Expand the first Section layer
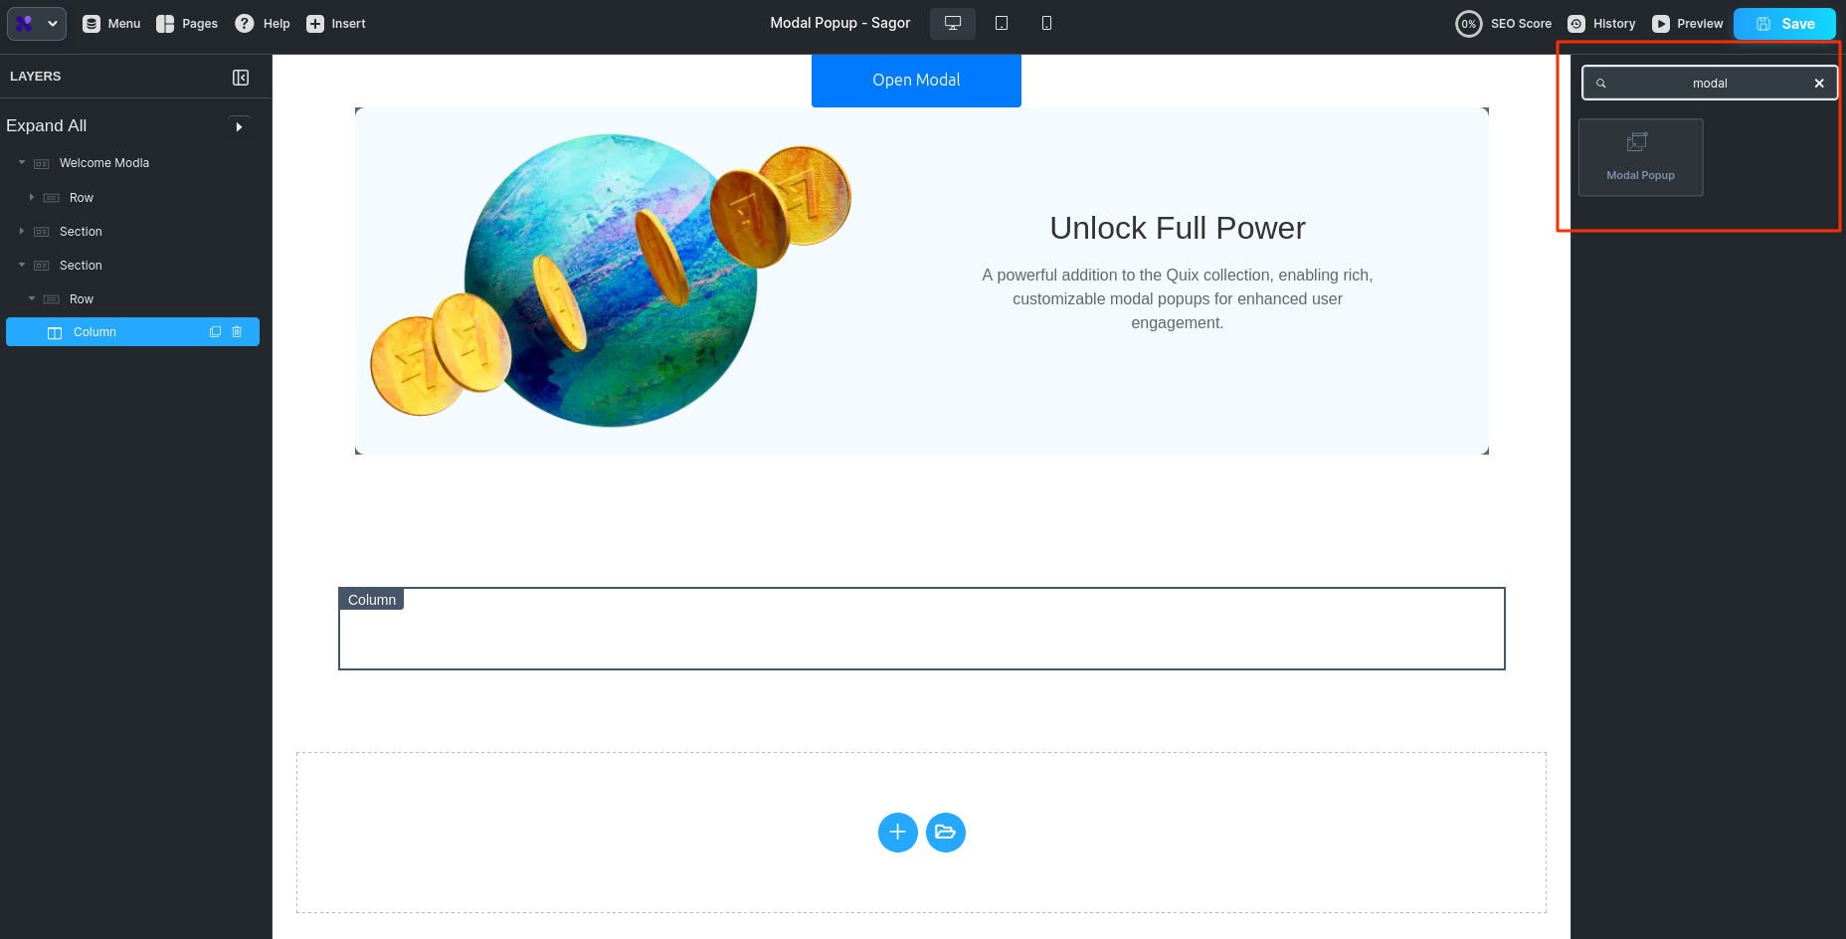The width and height of the screenshot is (1846, 939). pos(22,232)
